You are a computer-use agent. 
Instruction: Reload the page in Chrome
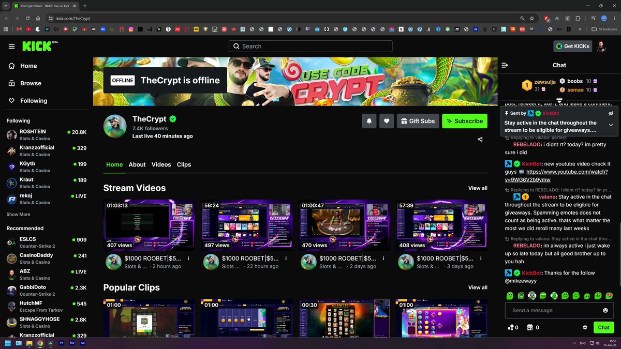click(x=28, y=18)
